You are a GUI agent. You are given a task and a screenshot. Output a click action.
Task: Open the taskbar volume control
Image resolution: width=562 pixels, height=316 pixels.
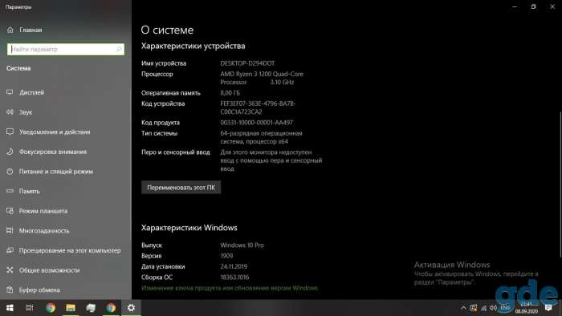[x=493, y=308]
